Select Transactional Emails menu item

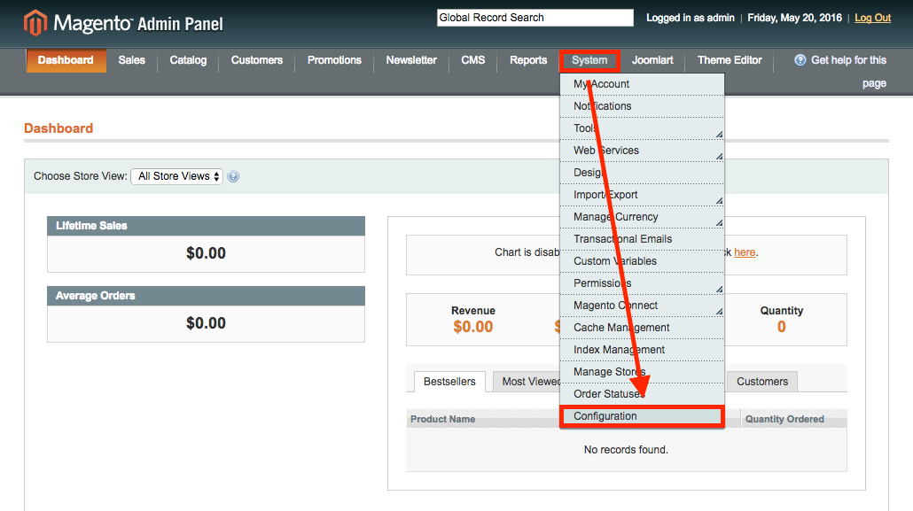pos(642,239)
